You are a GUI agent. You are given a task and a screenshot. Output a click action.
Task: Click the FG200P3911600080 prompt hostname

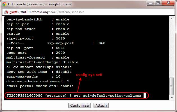(x=24, y=95)
